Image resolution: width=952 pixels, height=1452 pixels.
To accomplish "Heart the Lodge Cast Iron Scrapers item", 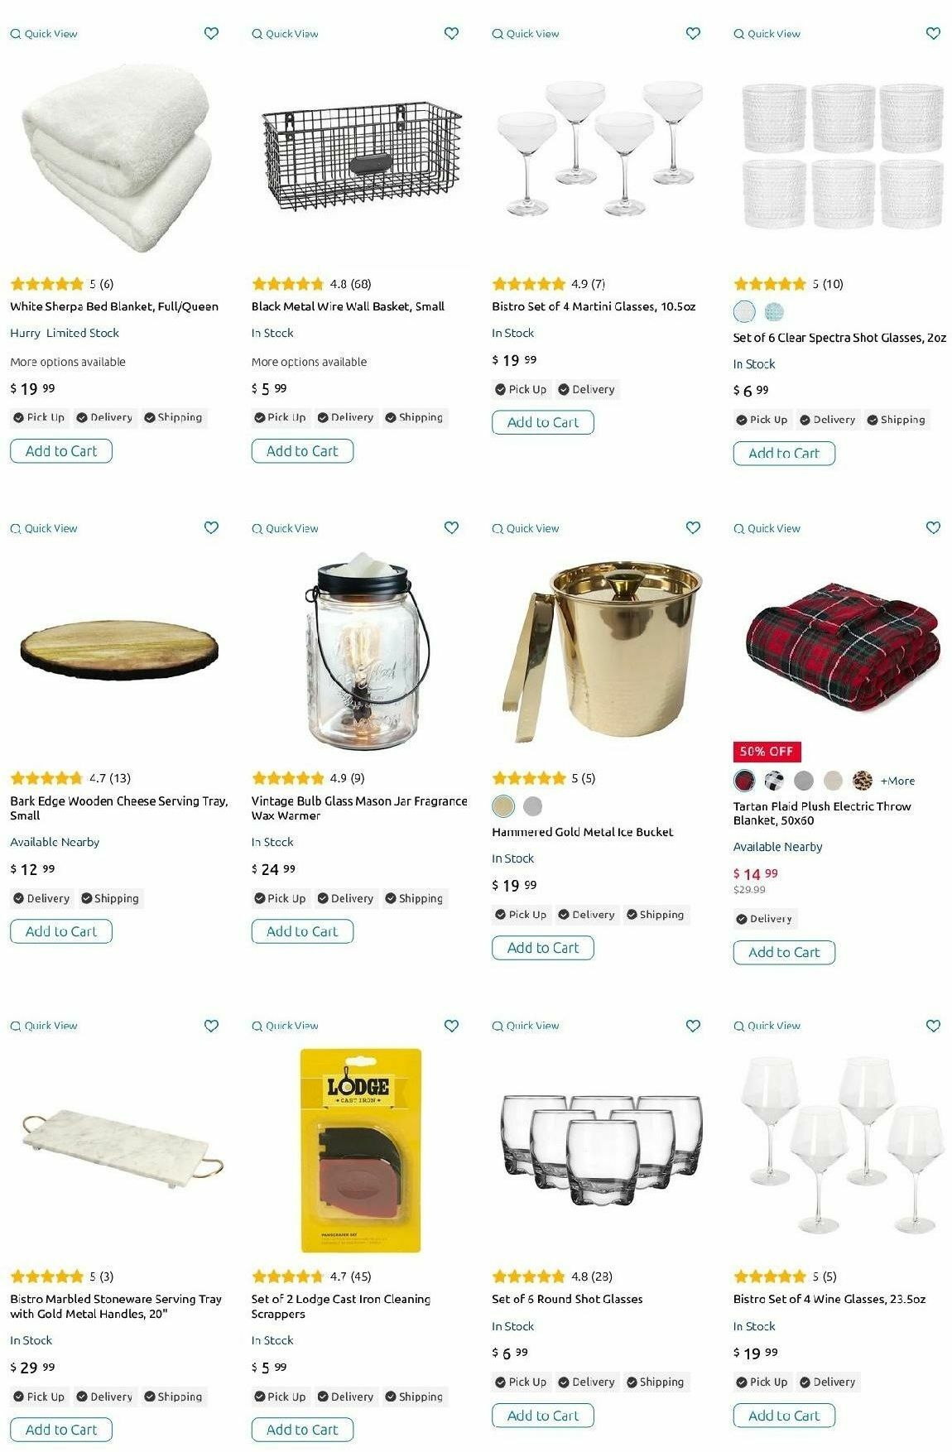I will click(451, 1026).
